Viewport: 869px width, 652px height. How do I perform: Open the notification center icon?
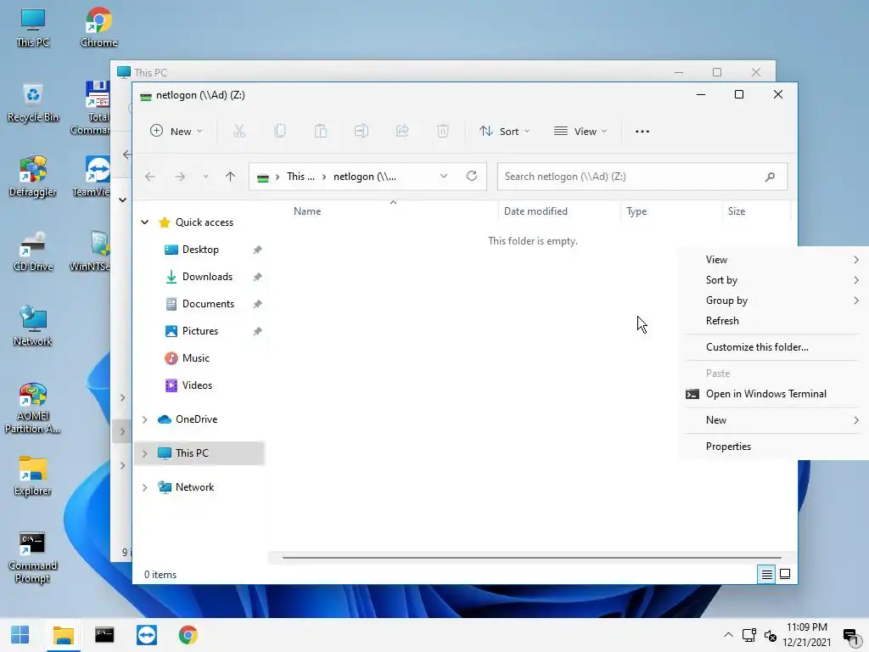851,636
